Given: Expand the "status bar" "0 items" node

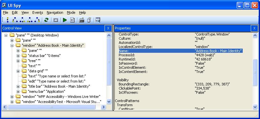Looking at the screenshot, I should tap(18, 56).
